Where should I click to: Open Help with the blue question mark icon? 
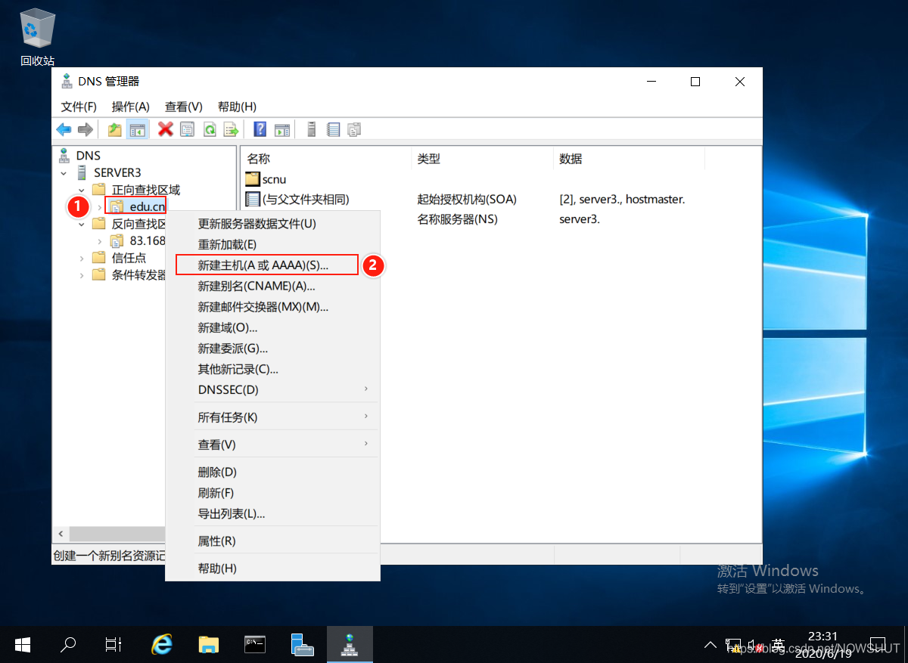[x=260, y=129]
